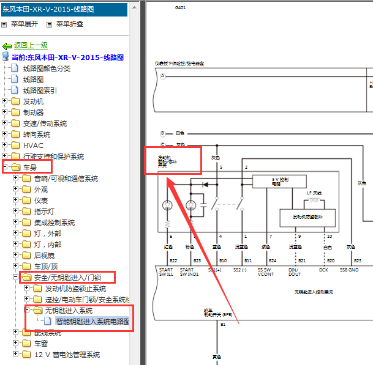This screenshot has width=373, height=365.
Task: Select 智能钥匙进入系统电路图 entry
Action: (x=92, y=322)
